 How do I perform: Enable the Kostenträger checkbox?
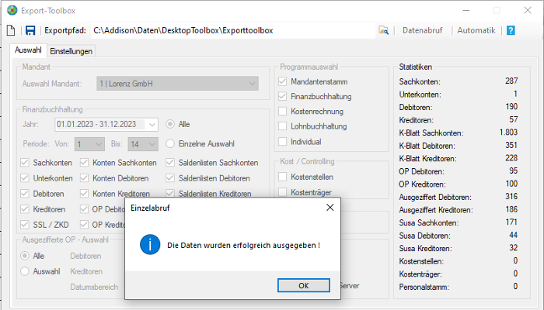click(282, 192)
